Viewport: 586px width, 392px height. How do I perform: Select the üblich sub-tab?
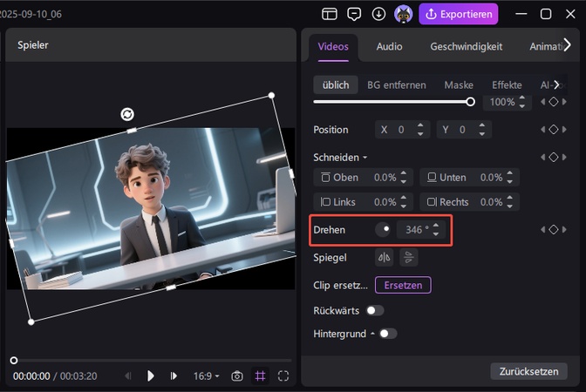tap(336, 85)
